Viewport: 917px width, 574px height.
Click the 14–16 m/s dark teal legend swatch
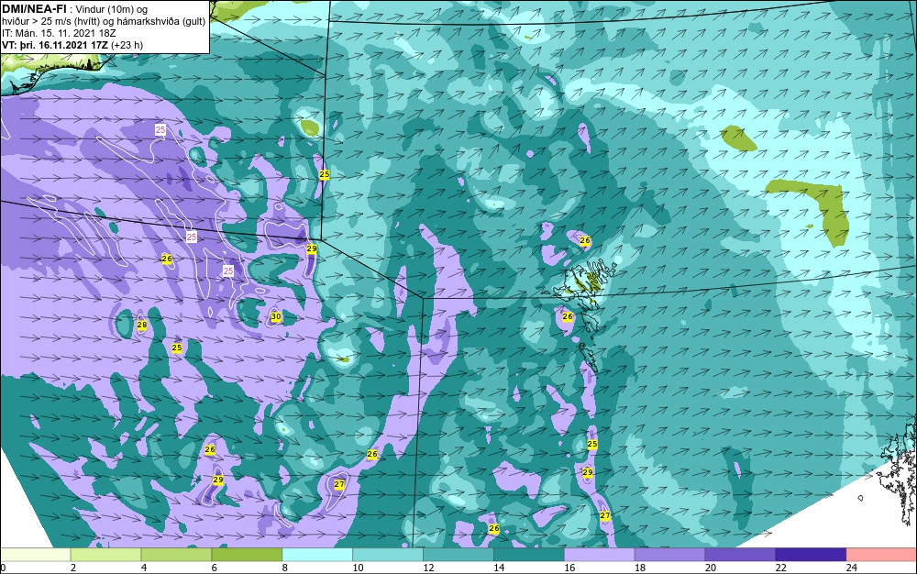coord(529,554)
